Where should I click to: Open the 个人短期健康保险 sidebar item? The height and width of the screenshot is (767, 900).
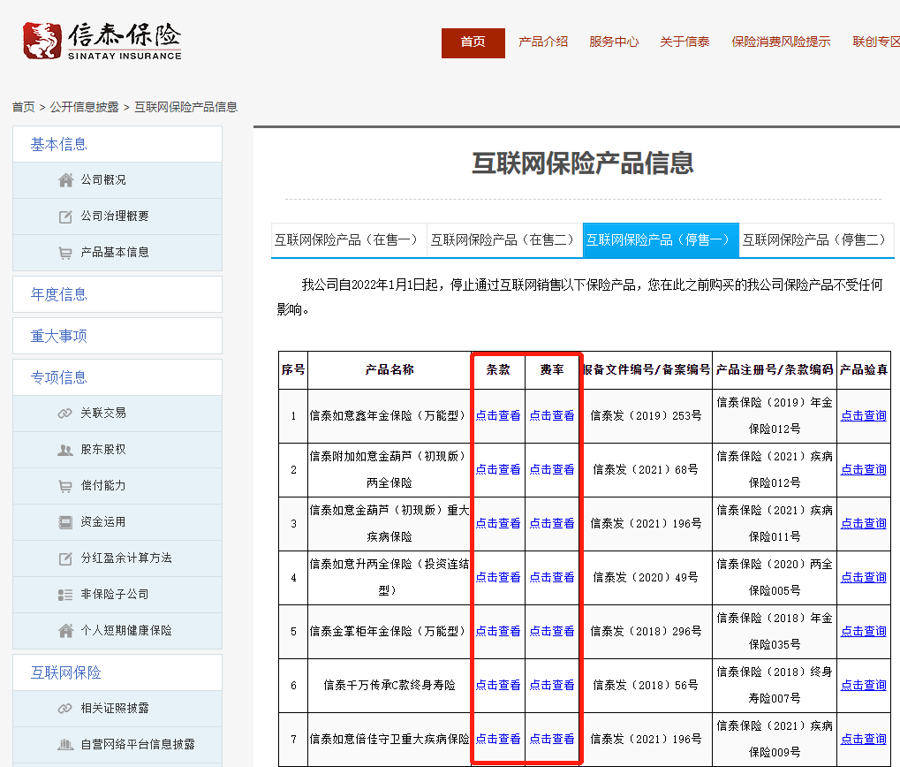click(117, 630)
